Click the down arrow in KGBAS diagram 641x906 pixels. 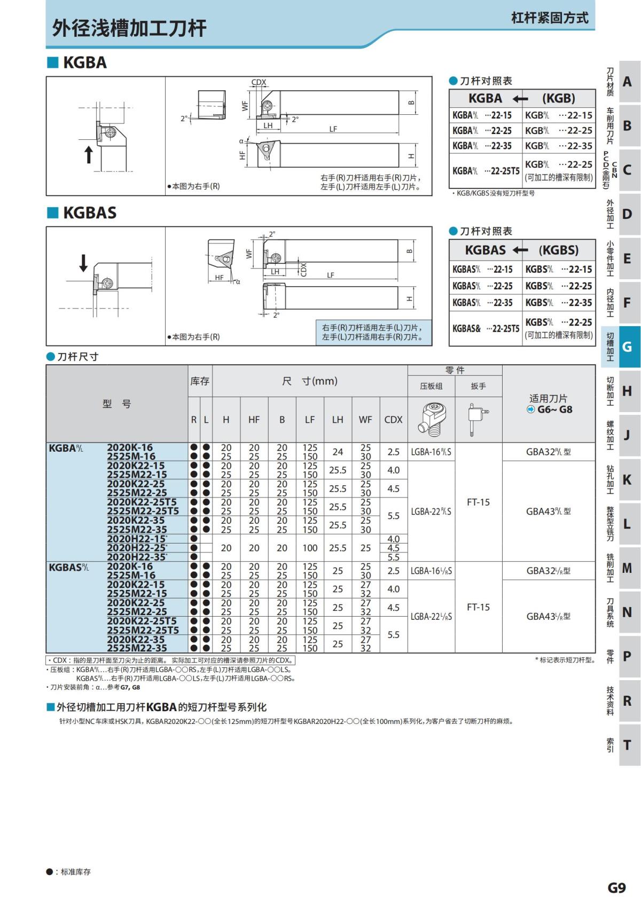pyautogui.click(x=83, y=263)
